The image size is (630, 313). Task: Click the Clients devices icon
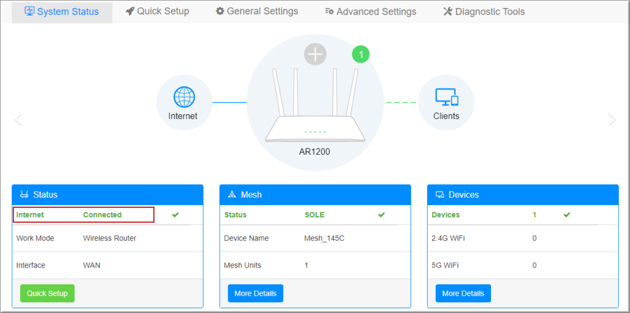tap(446, 97)
